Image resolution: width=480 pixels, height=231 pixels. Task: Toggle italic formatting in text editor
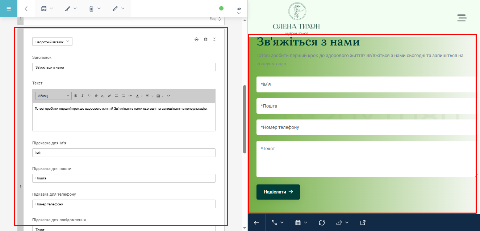pyautogui.click(x=82, y=96)
